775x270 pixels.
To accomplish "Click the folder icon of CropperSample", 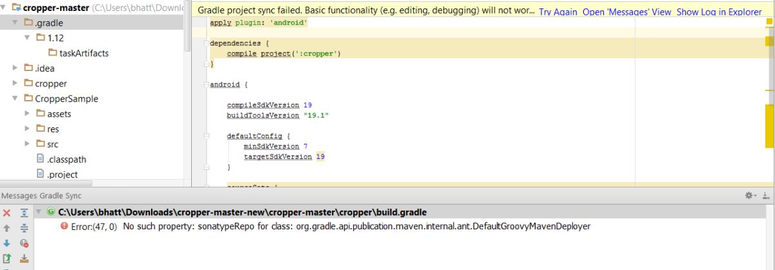I will point(28,99).
